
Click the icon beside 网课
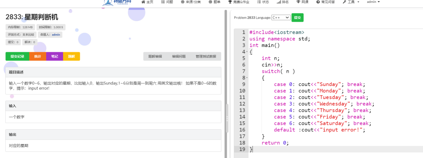tap(298, 2)
